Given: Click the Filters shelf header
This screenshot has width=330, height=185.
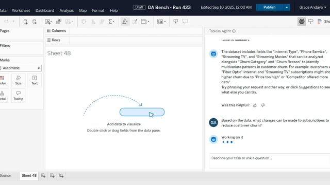Looking at the screenshot, I should click(x=5, y=46).
